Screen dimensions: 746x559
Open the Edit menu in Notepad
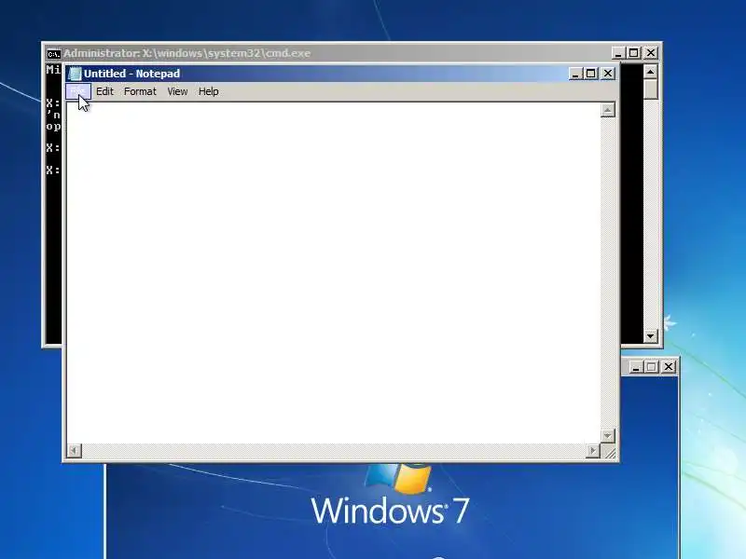click(104, 91)
